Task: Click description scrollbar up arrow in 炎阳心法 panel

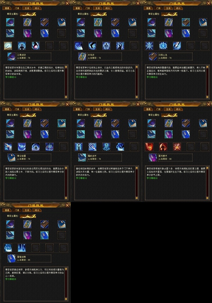Action: tap(207, 67)
